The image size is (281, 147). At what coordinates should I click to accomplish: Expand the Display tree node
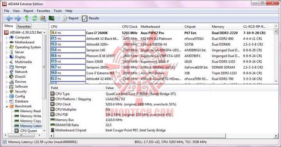[7, 57]
